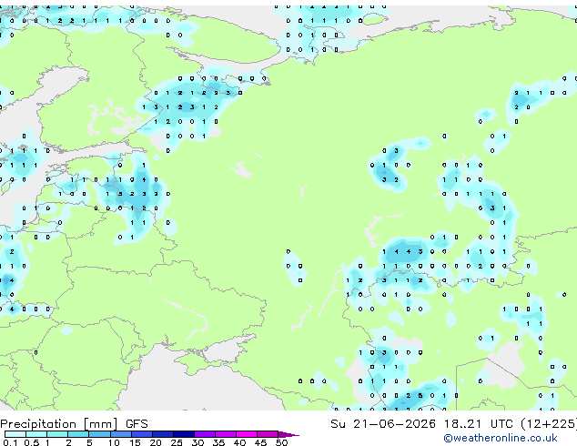Pick the 0.5–1 mm legend swatch

36,434
